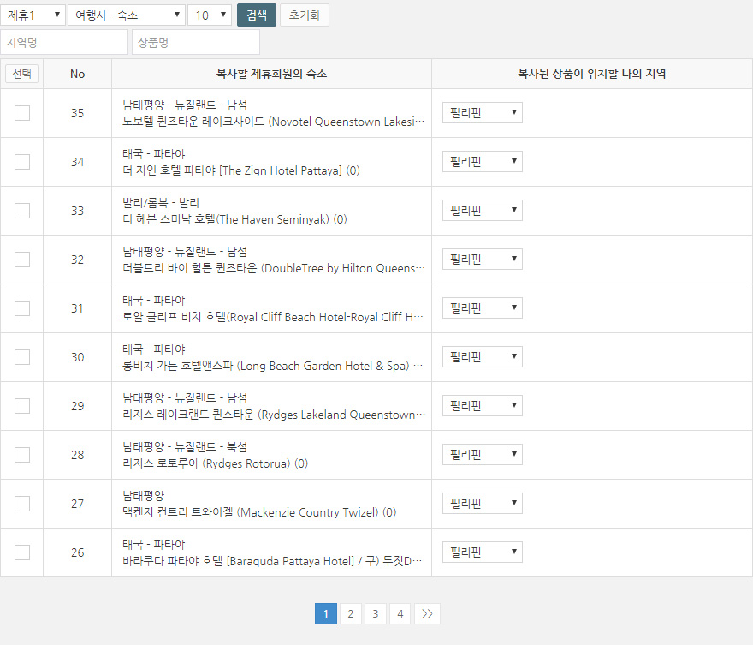Click DoubleTree by Hilton Queenstown entry
The image size is (753, 645).
274,268
